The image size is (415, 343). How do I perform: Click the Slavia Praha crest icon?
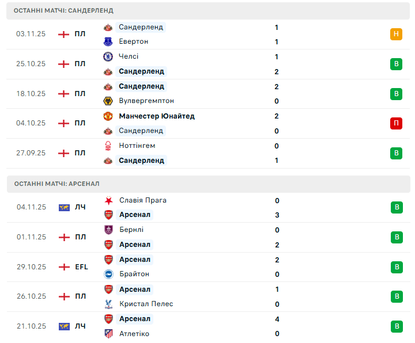click(108, 200)
